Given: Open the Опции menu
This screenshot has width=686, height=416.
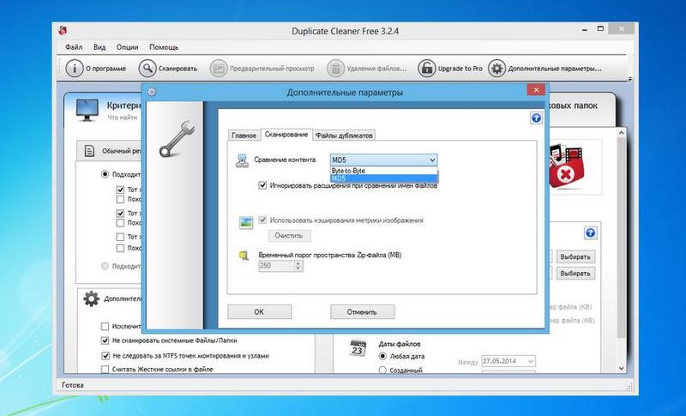Looking at the screenshot, I should [127, 47].
